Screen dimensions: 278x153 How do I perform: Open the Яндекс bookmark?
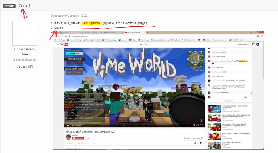click(x=62, y=40)
